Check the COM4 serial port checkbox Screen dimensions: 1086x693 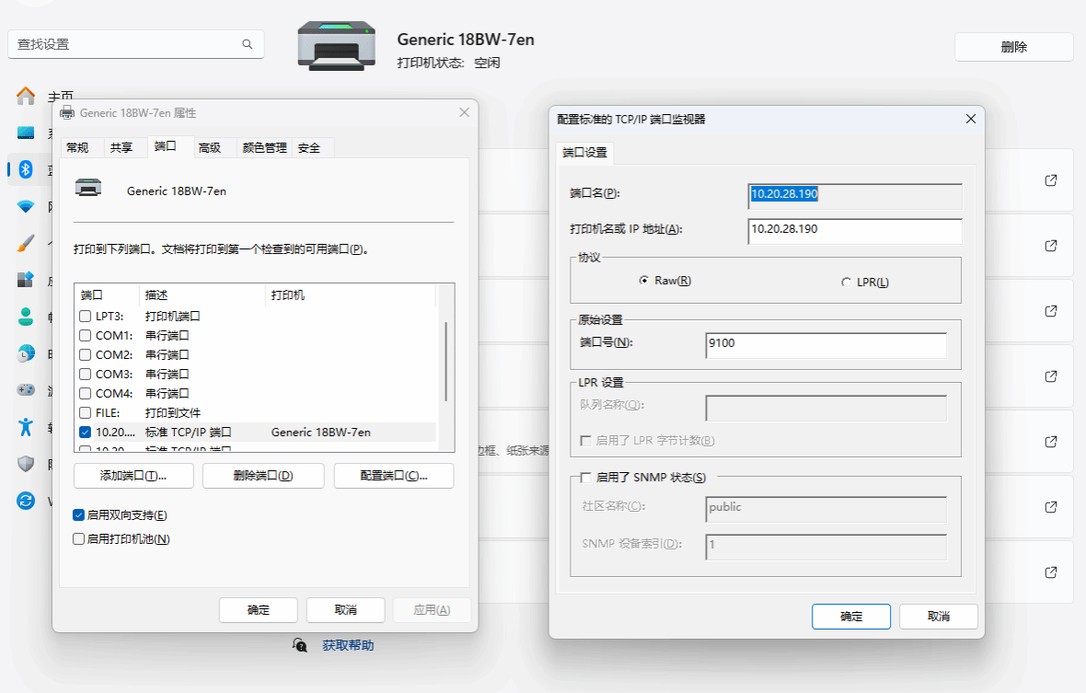click(x=86, y=394)
